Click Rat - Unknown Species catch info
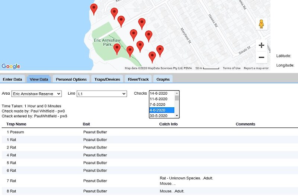The image size is (298, 196). (187, 178)
